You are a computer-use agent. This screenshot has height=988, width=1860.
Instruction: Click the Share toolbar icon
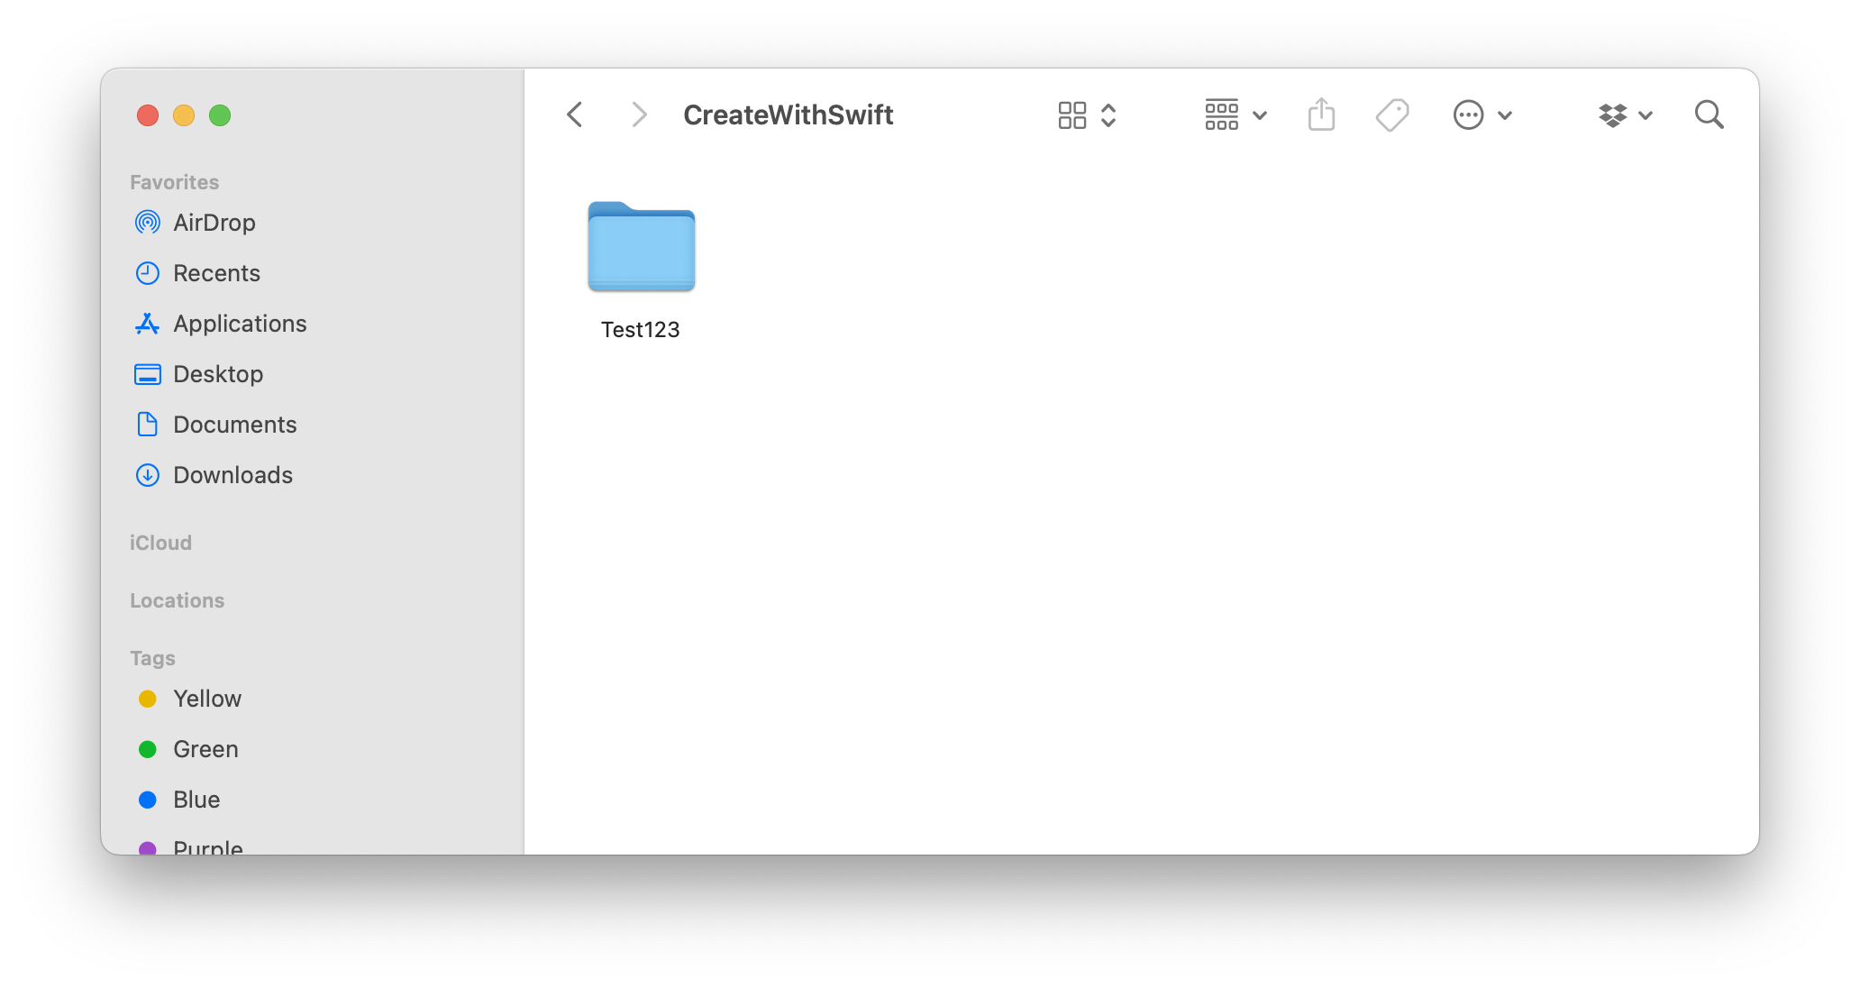[x=1321, y=115]
